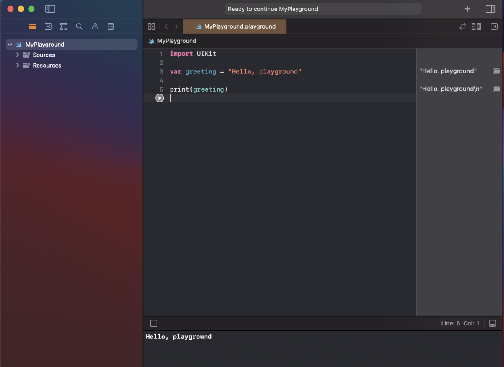The image size is (504, 367).
Task: Click the "Hello, playground\n" result text
Action: 451,89
